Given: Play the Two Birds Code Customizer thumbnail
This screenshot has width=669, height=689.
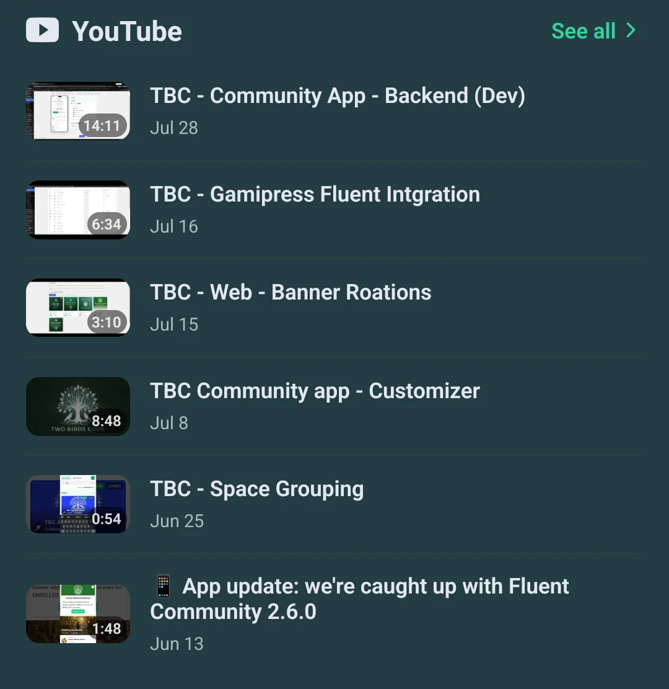Looking at the screenshot, I should click(x=78, y=406).
